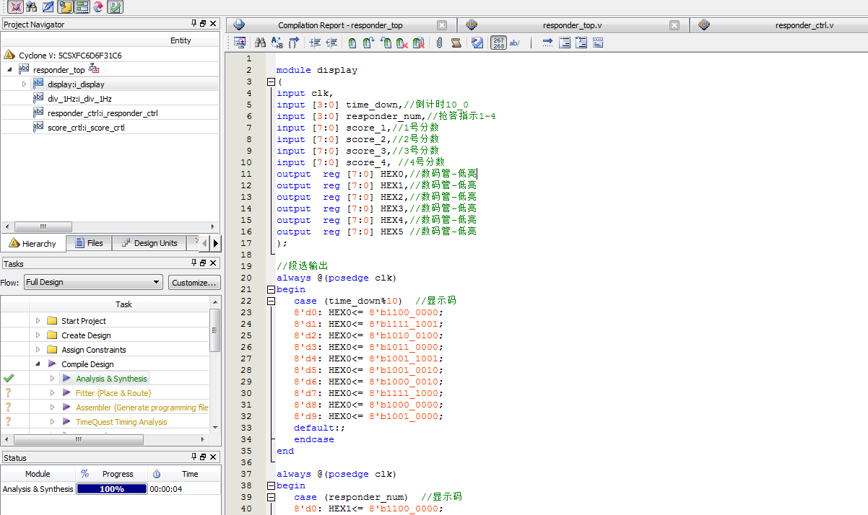Screen dimensions: 868x515
Task: Close the Compilation Report tab
Action: (x=442, y=25)
